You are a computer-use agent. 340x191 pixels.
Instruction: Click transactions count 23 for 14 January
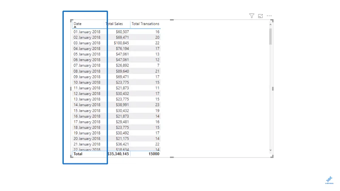(x=157, y=105)
